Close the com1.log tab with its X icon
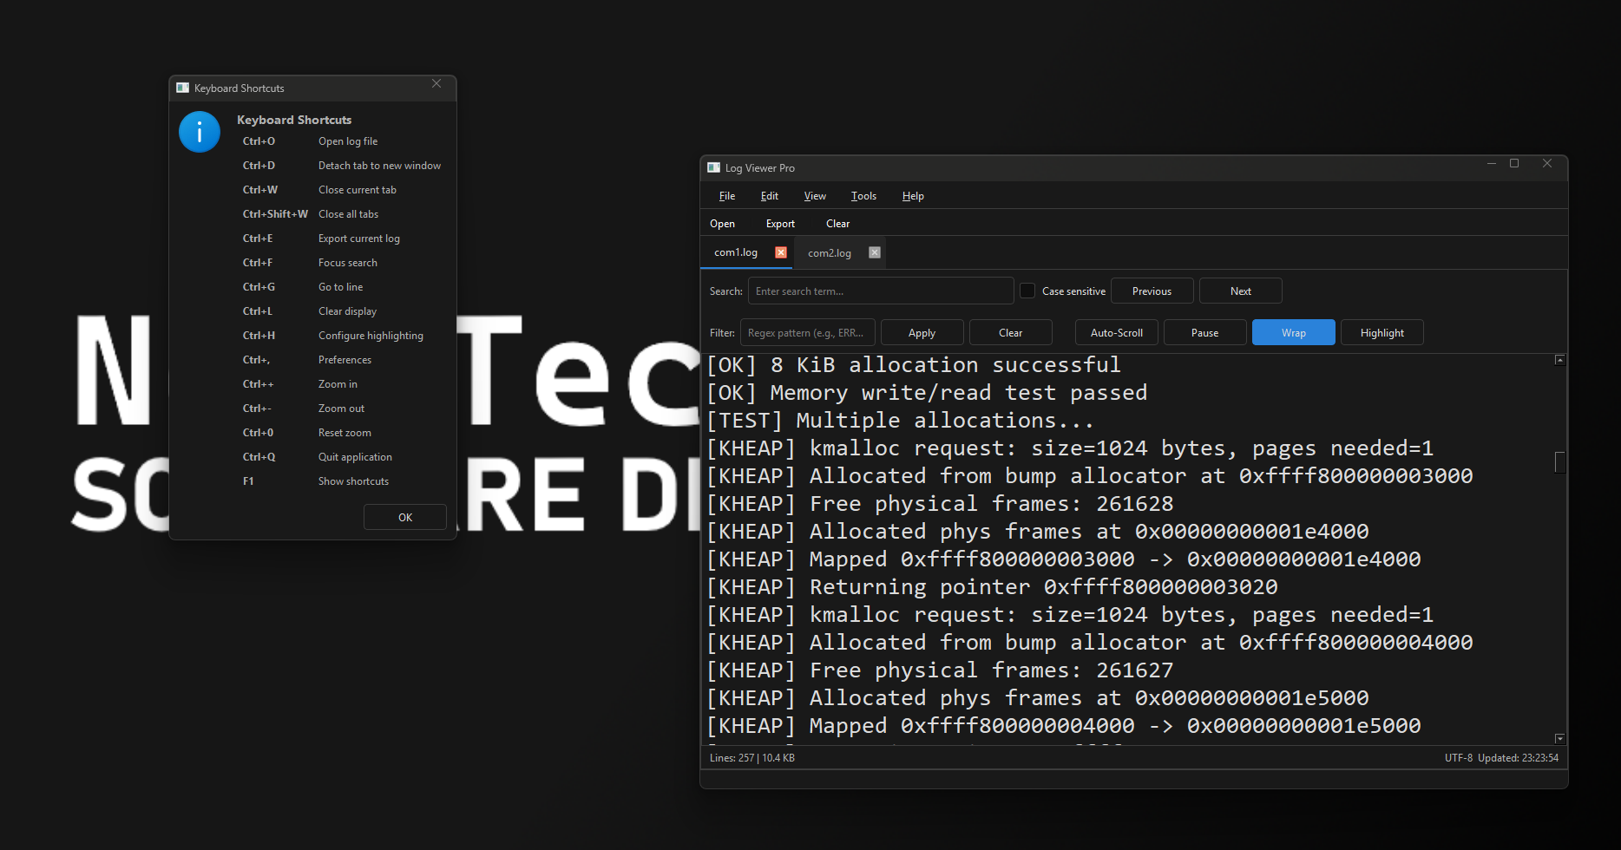 [x=781, y=252]
